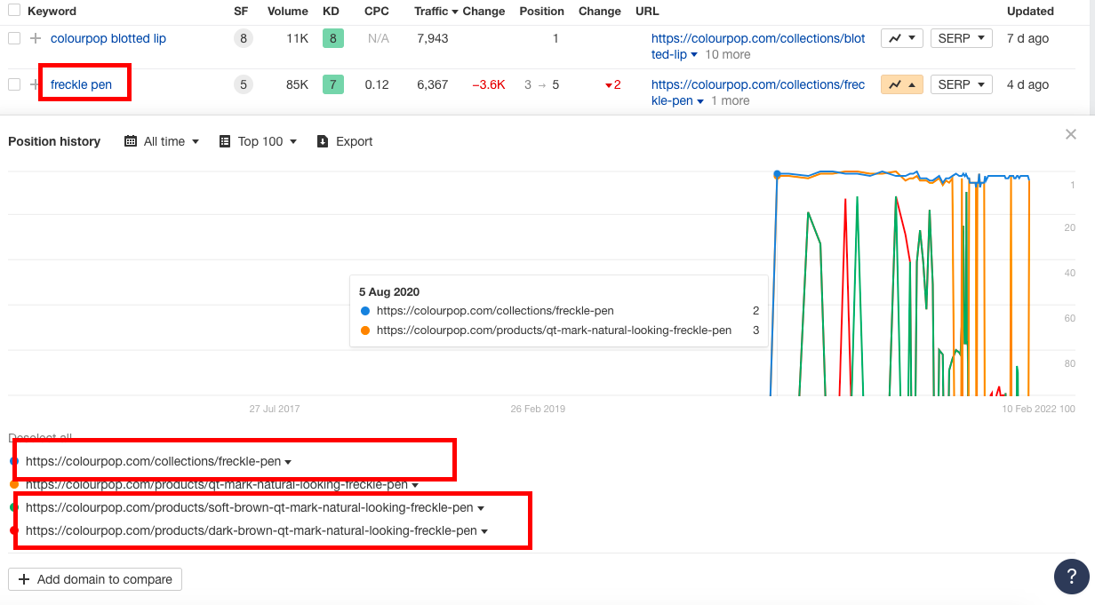This screenshot has width=1095, height=605.
Task: Click SF badge 8 for blotted lip
Action: (x=243, y=38)
